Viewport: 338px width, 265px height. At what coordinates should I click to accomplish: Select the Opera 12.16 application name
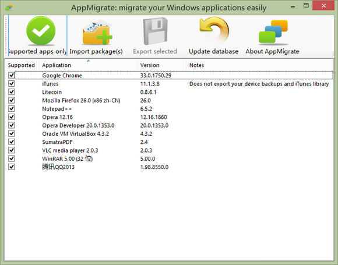coord(57,117)
